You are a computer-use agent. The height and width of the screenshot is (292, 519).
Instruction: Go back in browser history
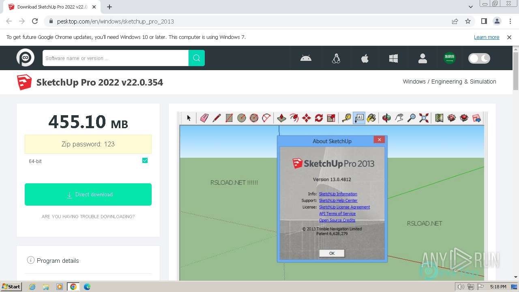click(x=9, y=21)
